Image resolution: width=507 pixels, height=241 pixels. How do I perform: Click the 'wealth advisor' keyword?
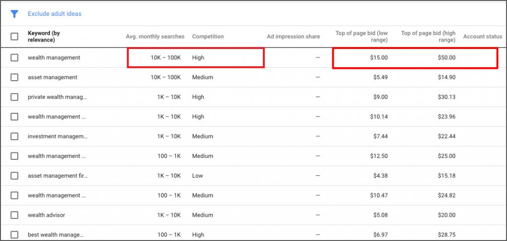click(46, 215)
